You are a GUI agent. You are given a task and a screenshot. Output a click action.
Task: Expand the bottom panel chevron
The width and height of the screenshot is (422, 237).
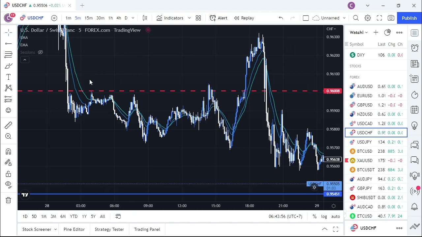click(324, 229)
